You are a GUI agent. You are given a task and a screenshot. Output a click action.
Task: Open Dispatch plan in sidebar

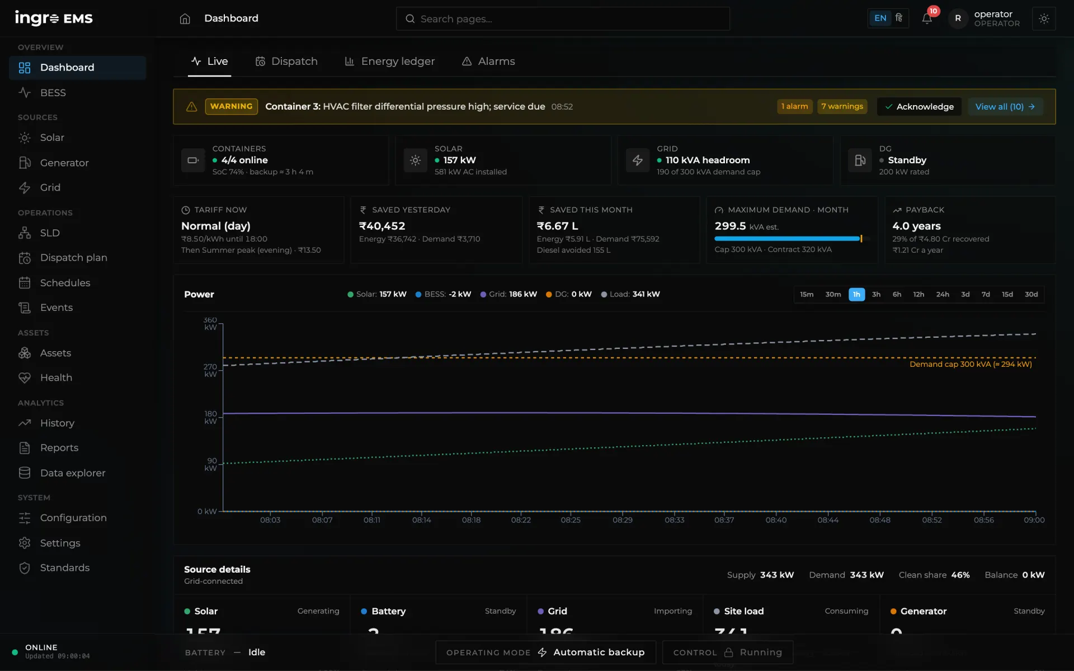[77, 258]
